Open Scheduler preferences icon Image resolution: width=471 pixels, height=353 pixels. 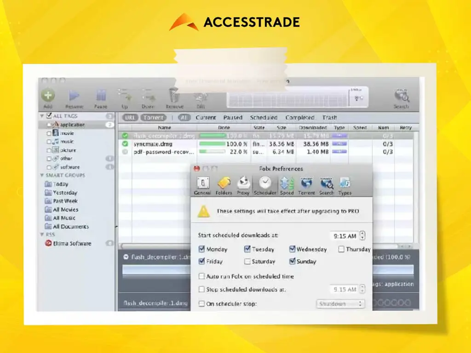265,182
